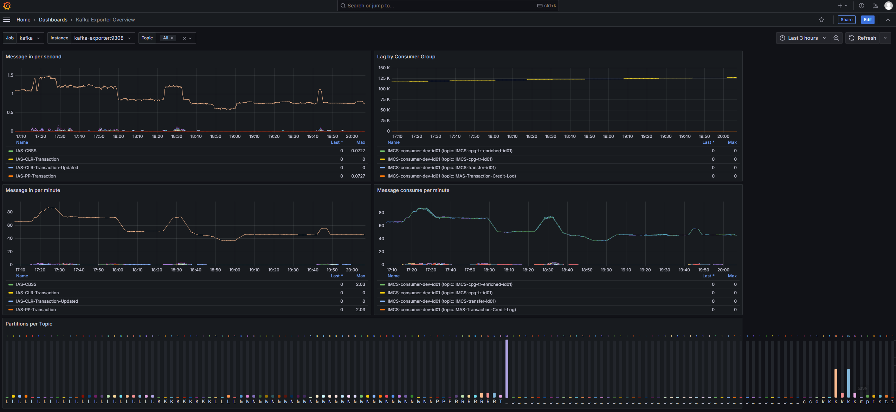896x412 pixels.
Task: Click orange IAS-PP-Transaction swatch in Message in per minute
Action: (11, 310)
